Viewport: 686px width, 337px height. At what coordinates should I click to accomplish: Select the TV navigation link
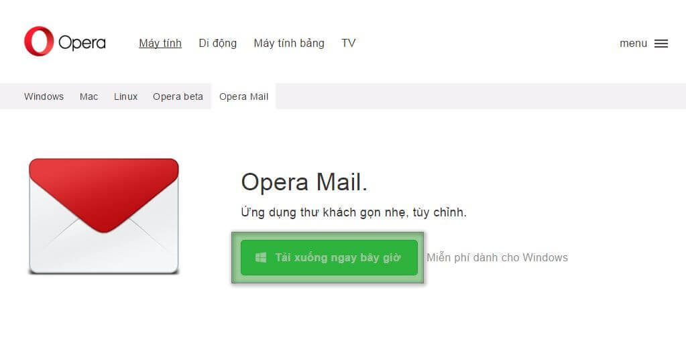point(348,44)
